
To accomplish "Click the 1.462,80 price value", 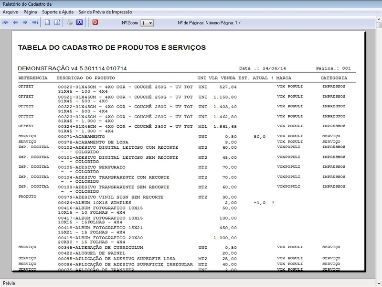I will coord(225,117).
